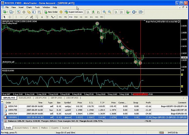Image resolution: width=189 pixels, height=135 pixels.
Task: Click the Indicators list icon
Action: pos(127,12)
